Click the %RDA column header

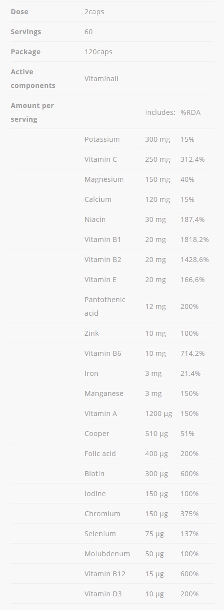click(x=190, y=112)
